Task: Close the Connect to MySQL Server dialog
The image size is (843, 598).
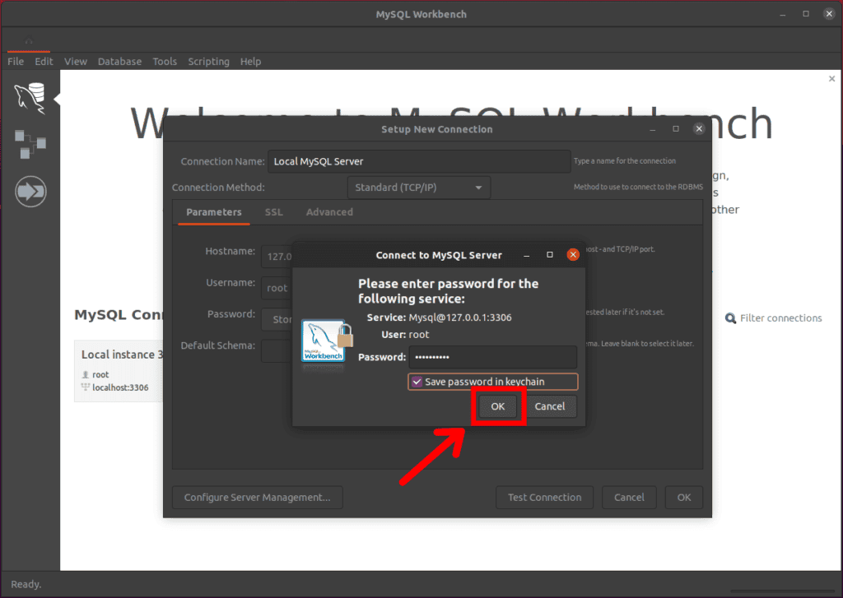Action: pyautogui.click(x=573, y=255)
